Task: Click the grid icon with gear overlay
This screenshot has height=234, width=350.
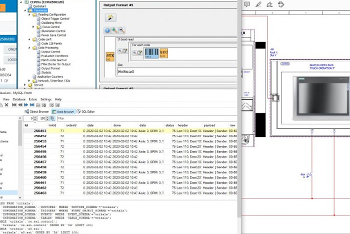Action: pyautogui.click(x=44, y=105)
